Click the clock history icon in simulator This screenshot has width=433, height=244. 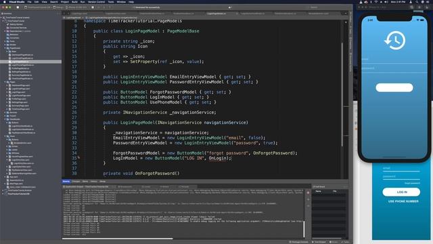[394, 41]
